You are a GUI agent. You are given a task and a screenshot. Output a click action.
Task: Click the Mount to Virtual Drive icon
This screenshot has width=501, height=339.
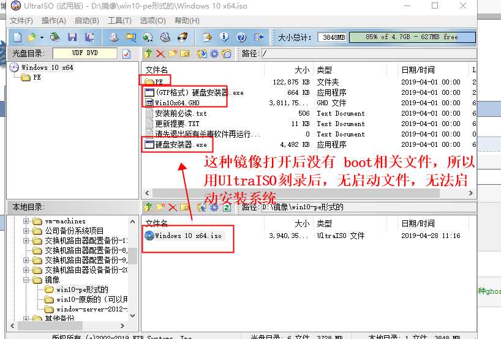(x=165, y=37)
